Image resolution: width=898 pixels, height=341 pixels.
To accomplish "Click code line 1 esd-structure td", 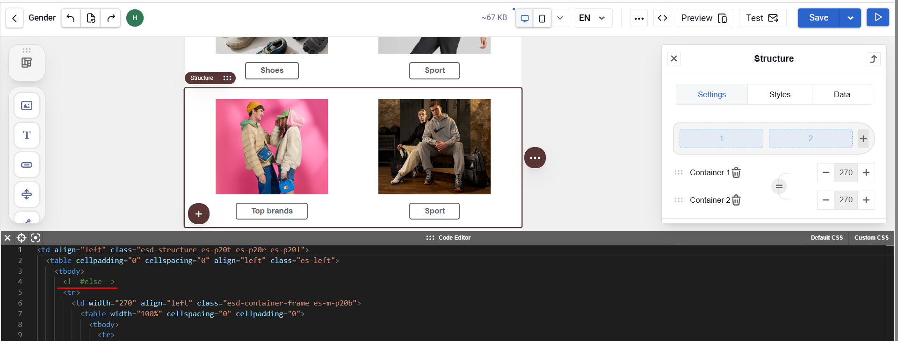I will [x=173, y=250].
